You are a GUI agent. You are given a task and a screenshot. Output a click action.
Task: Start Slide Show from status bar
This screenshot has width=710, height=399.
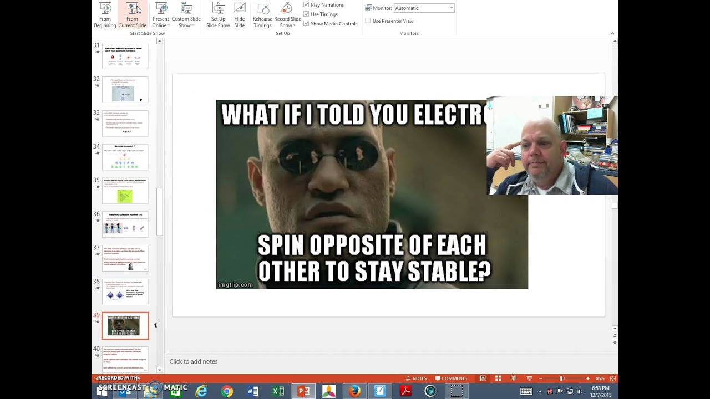529,378
